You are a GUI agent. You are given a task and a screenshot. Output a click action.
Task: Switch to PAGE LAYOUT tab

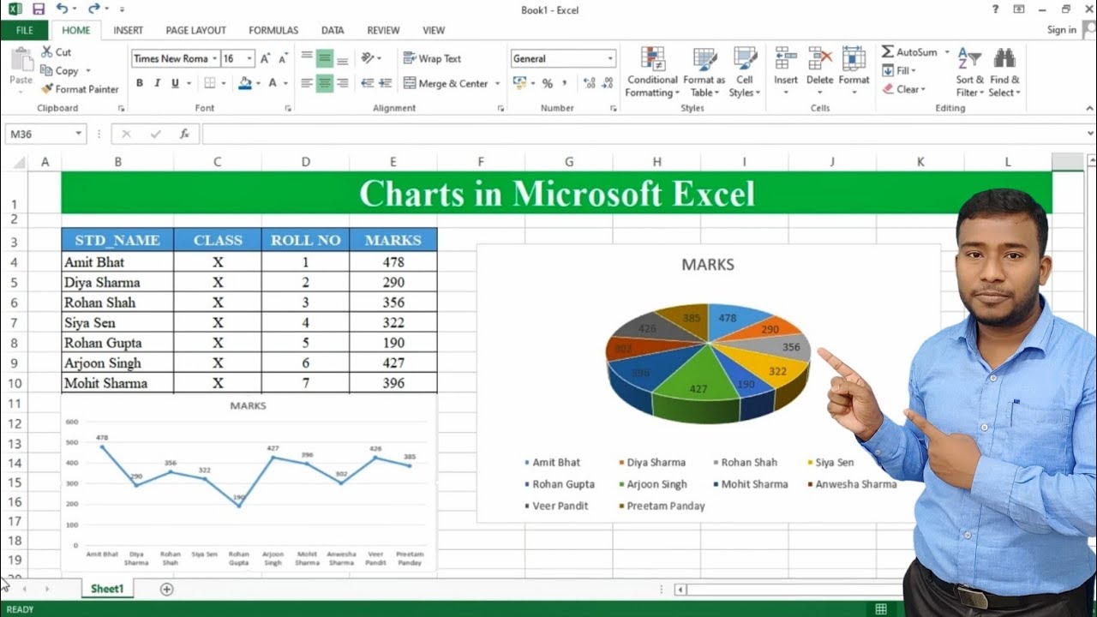tap(196, 30)
